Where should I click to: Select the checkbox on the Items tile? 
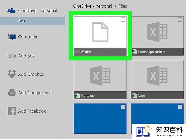click(x=180, y=63)
